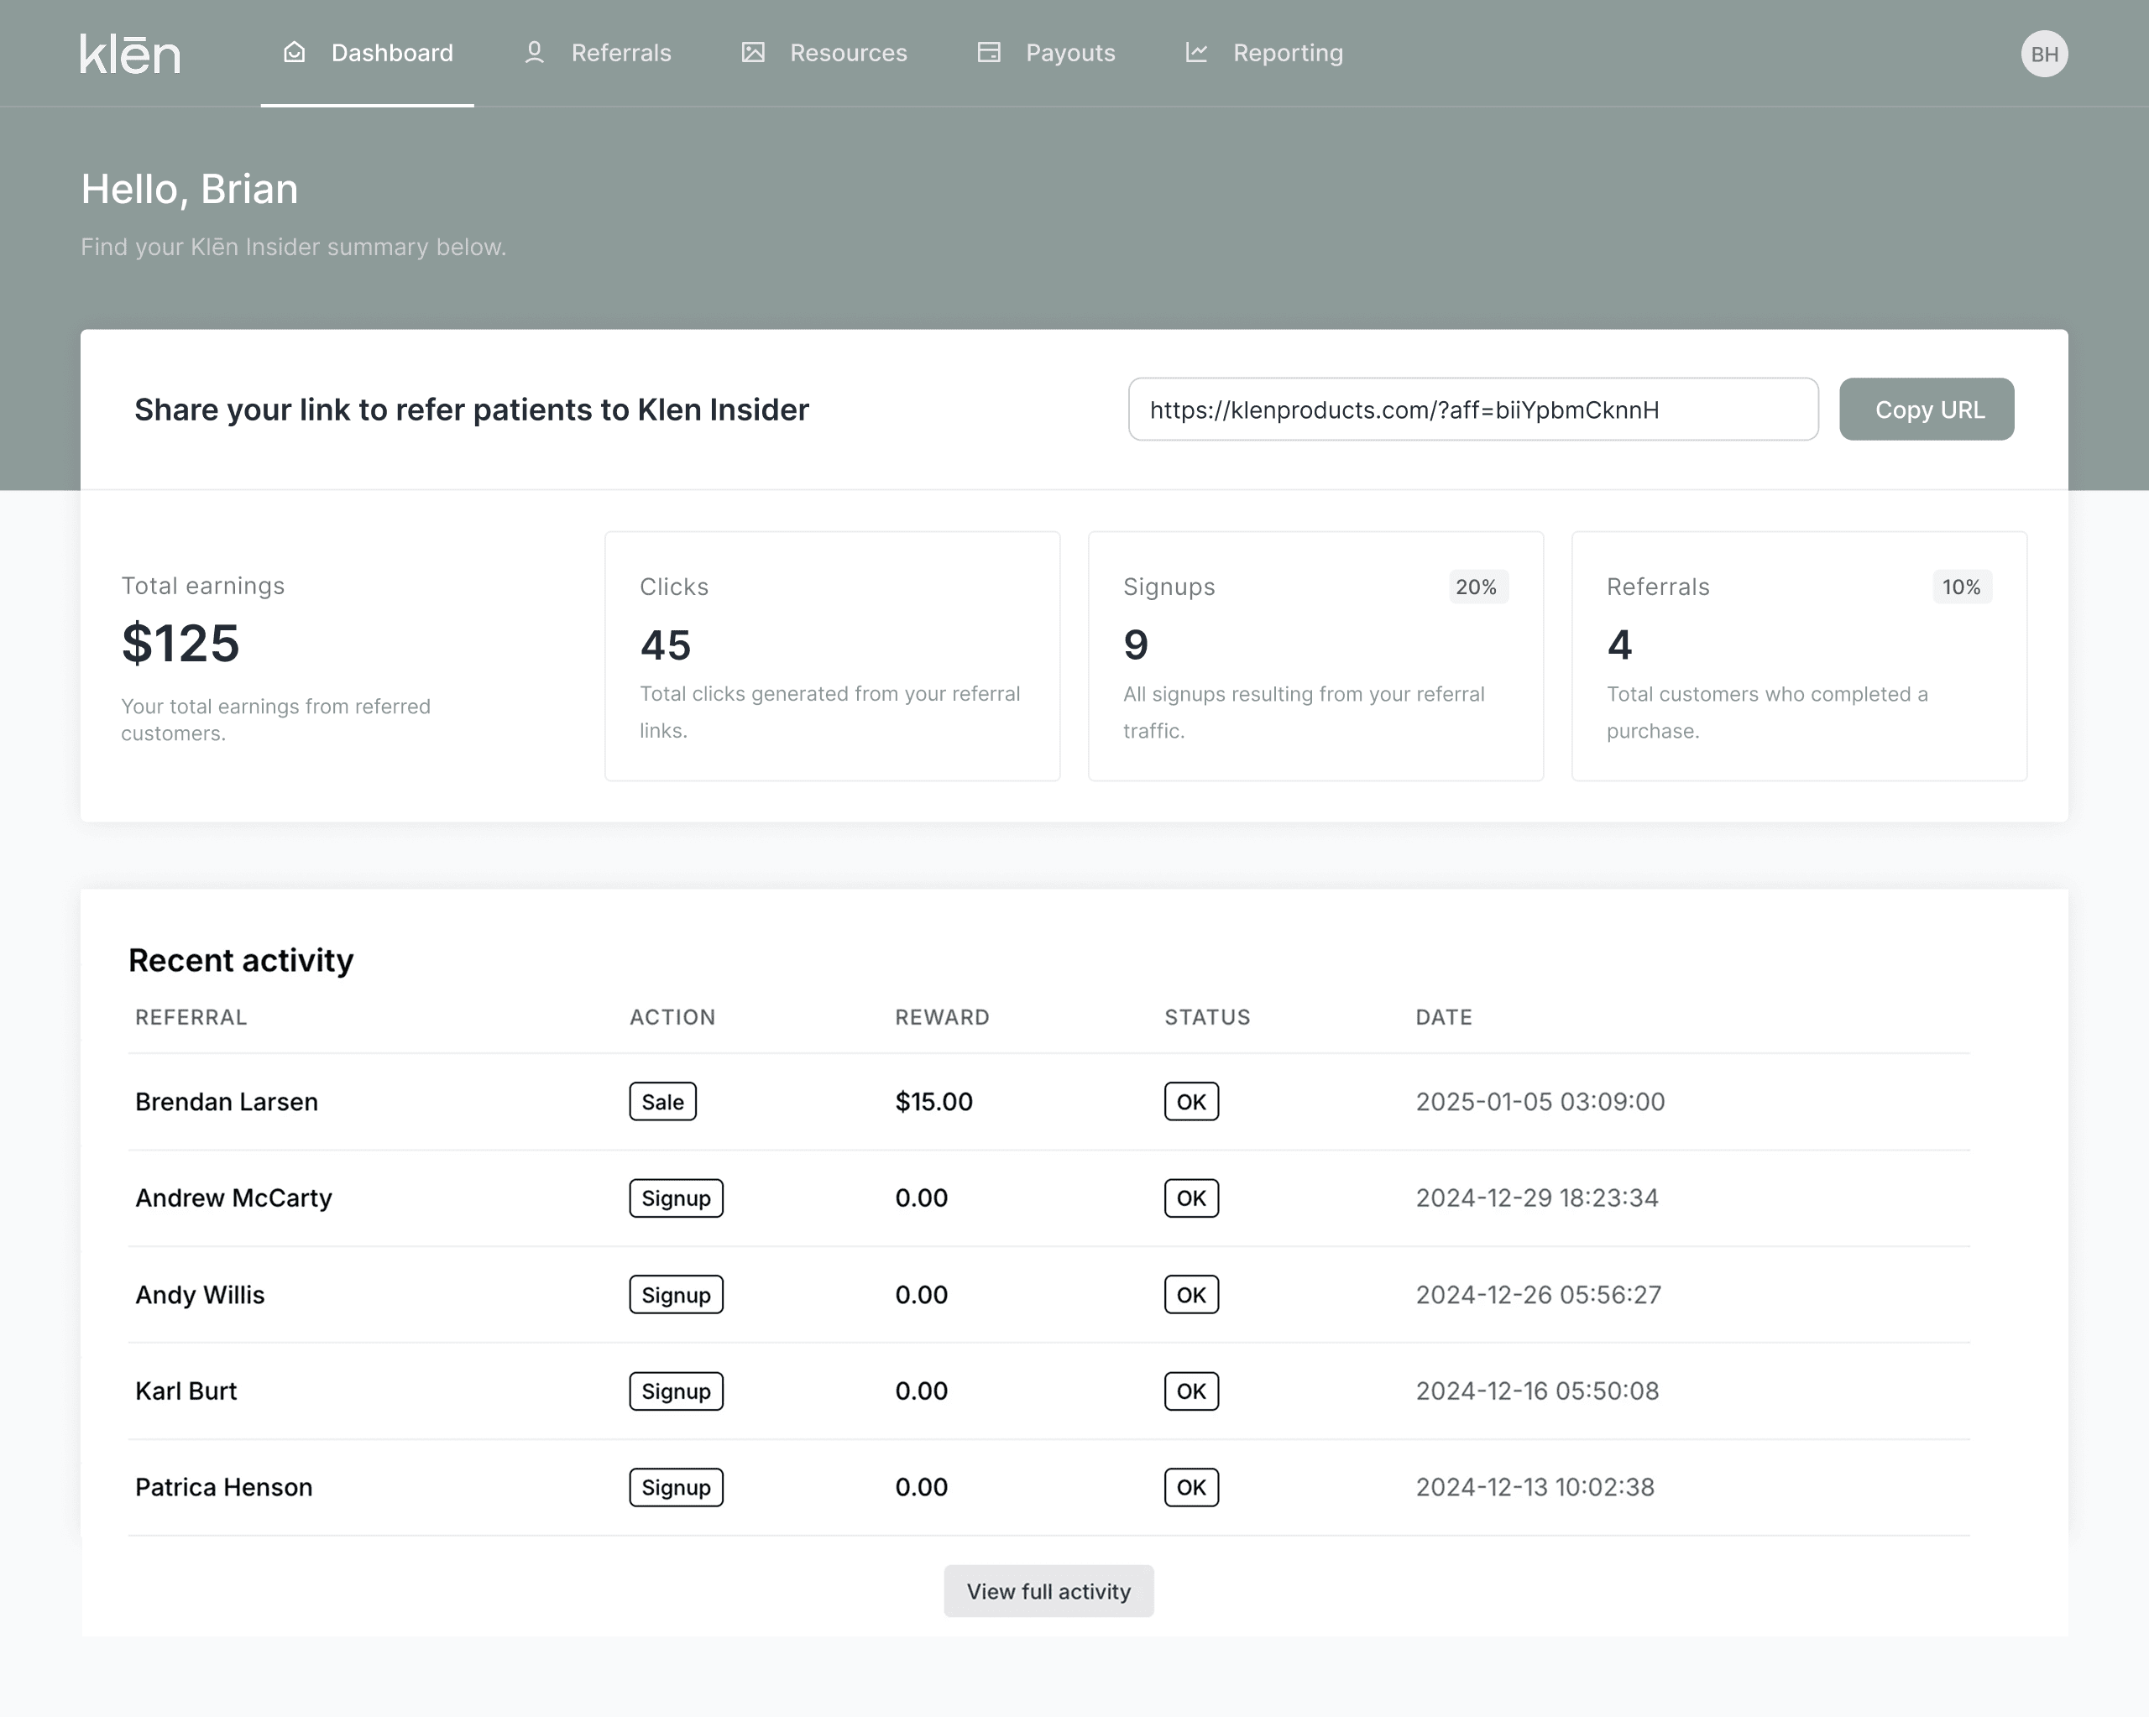The width and height of the screenshot is (2149, 1717).
Task: Click the Dashboard home icon
Action: (x=294, y=53)
